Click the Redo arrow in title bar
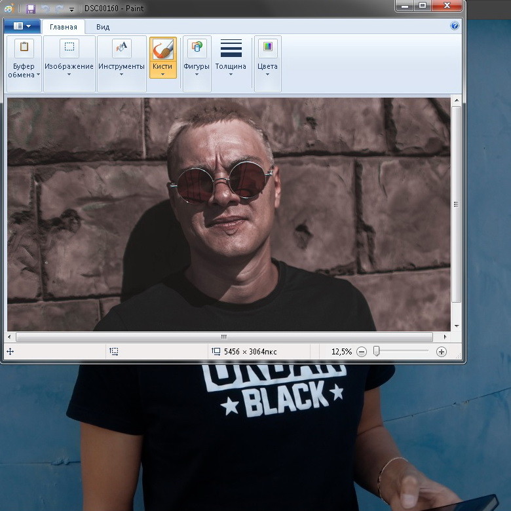Screen dimensions: 511x511 (59, 9)
